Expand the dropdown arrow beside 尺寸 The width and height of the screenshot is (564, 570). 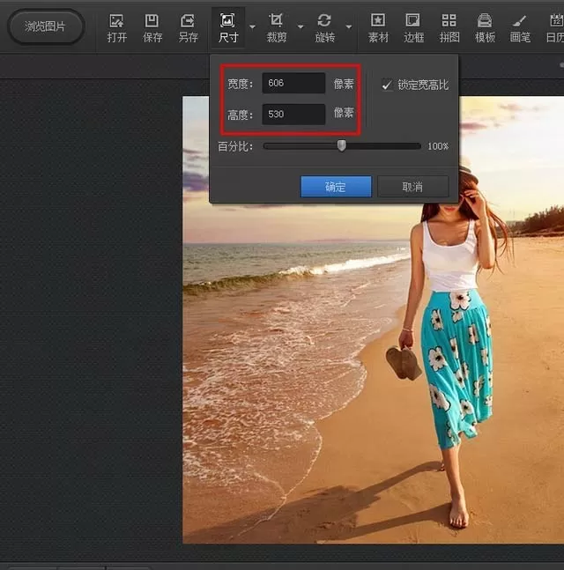tap(252, 26)
